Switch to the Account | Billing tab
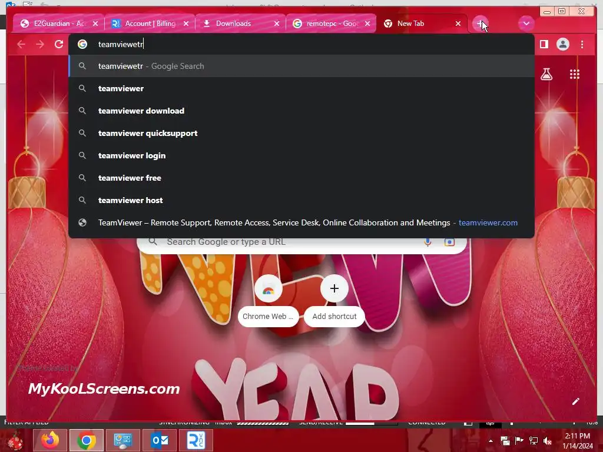 click(150, 24)
